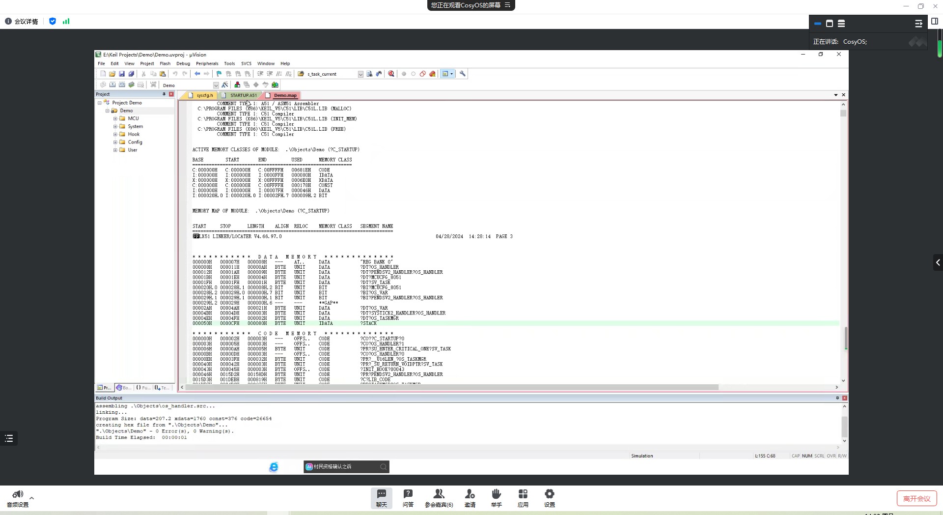Open Configuration with the wrench icon
Viewport: 943px width, 515px height.
[x=463, y=74]
